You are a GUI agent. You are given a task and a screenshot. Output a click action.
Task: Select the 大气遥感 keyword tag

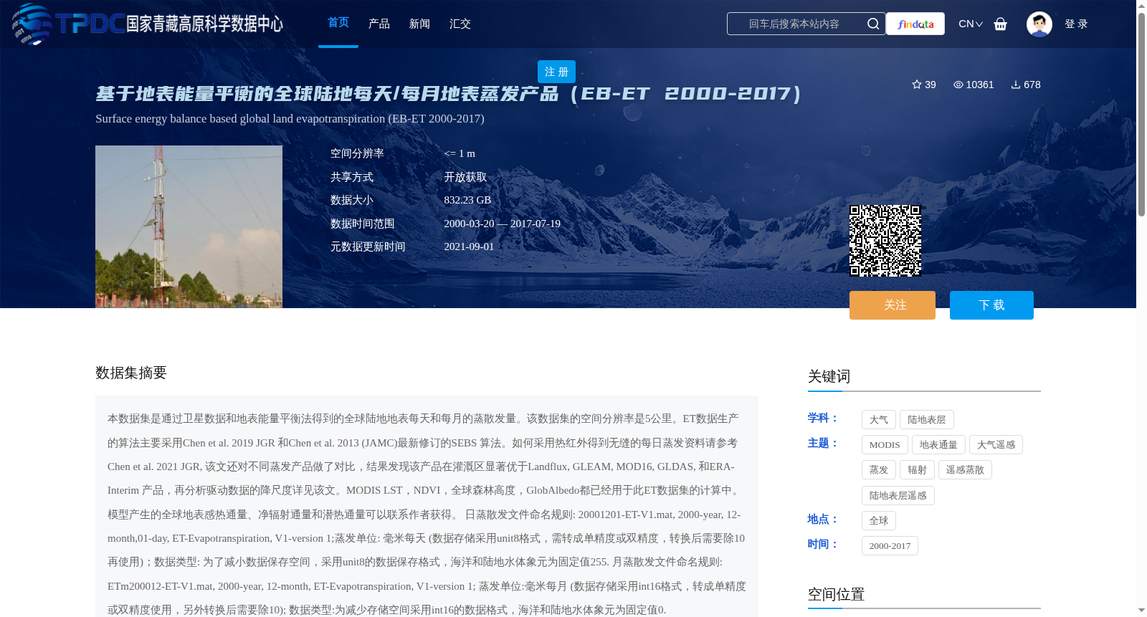[x=996, y=445]
